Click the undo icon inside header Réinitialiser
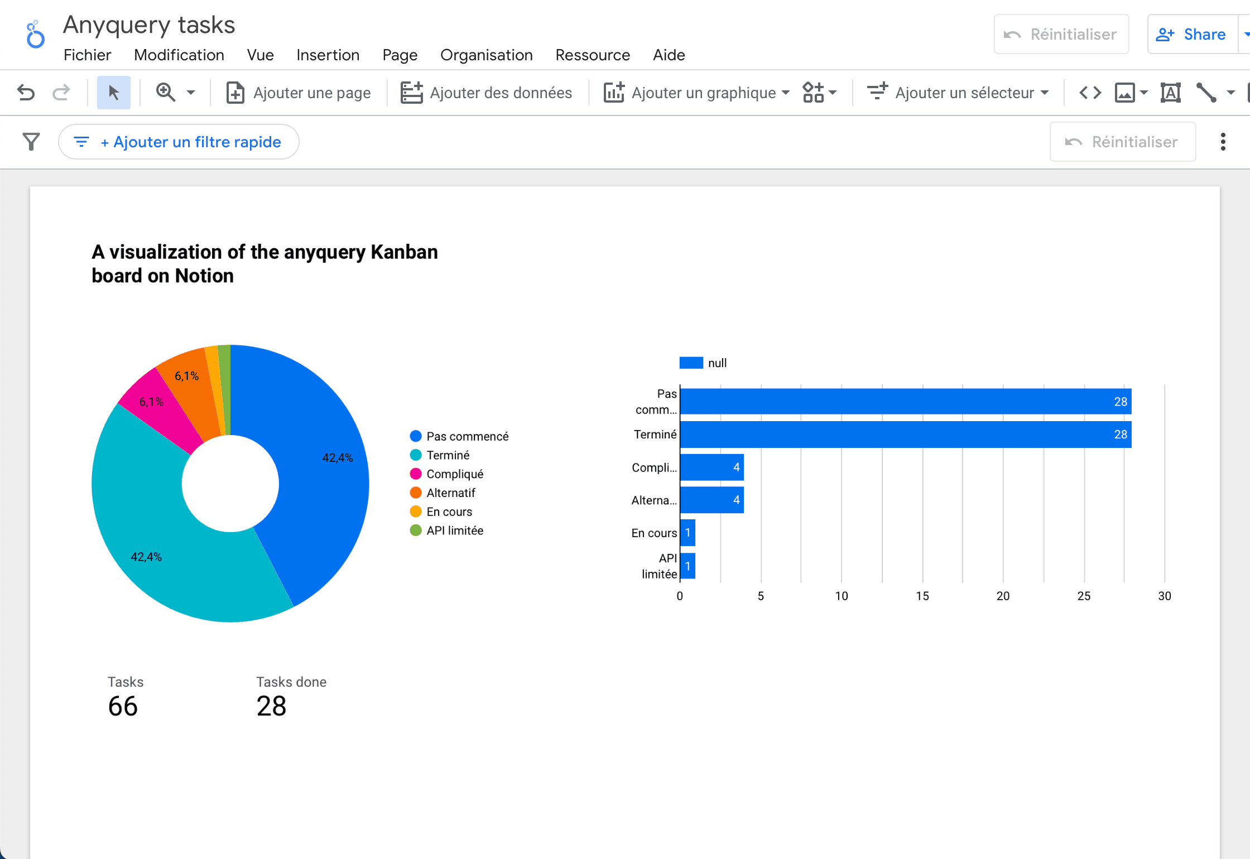 tap(1012, 35)
